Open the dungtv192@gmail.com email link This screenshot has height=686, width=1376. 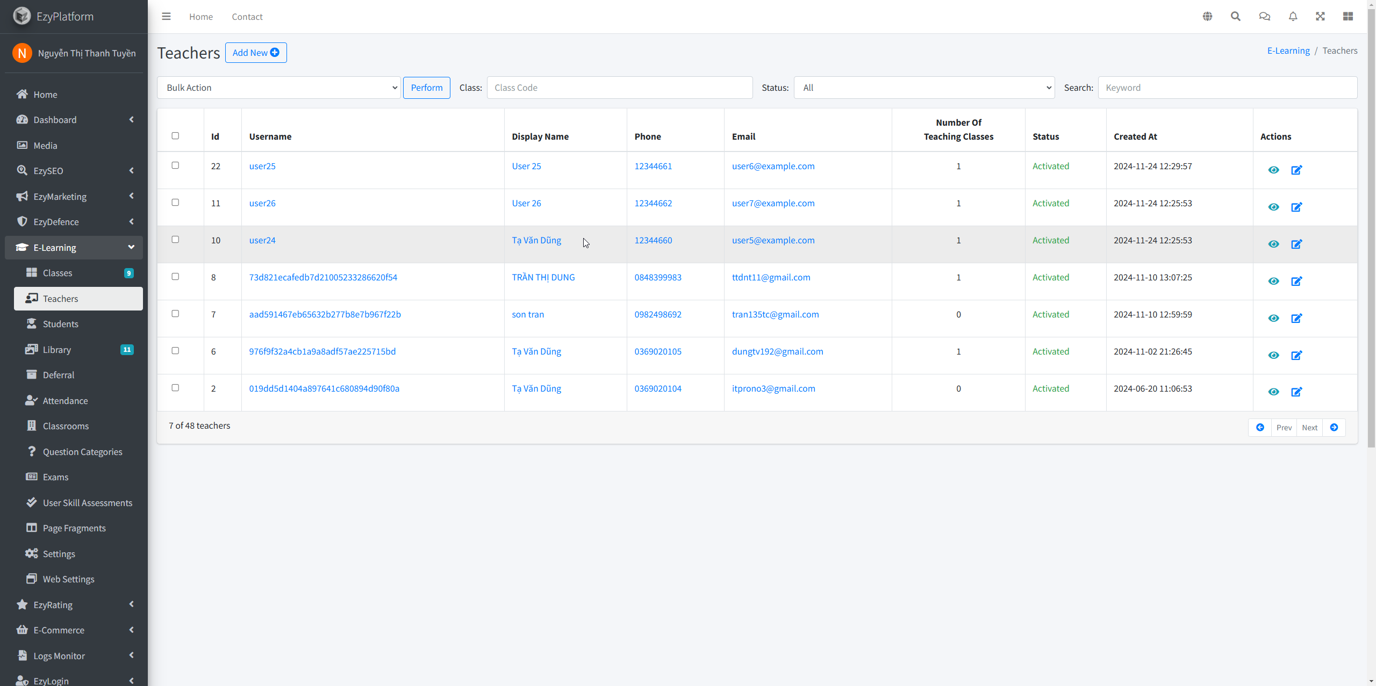777,351
